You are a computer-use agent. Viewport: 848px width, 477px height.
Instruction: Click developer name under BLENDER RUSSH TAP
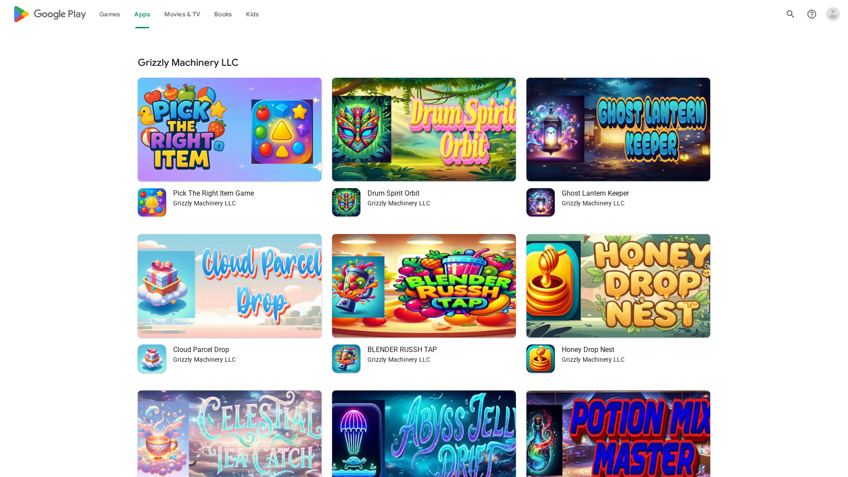[399, 360]
